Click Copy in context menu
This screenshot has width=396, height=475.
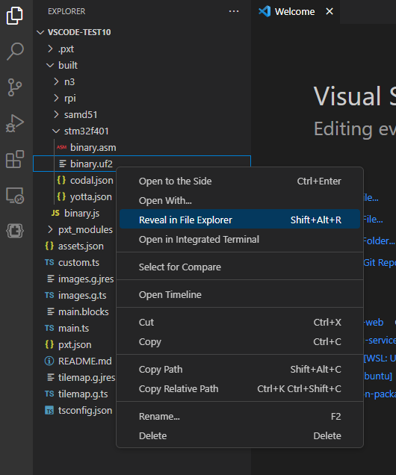click(x=240, y=342)
